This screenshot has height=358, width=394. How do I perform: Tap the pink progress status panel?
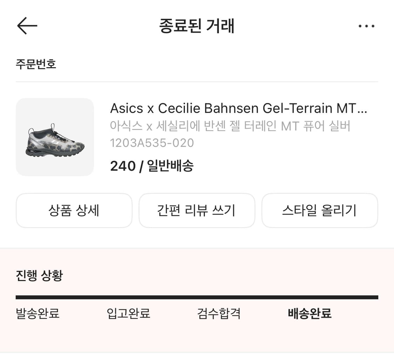coord(197,301)
